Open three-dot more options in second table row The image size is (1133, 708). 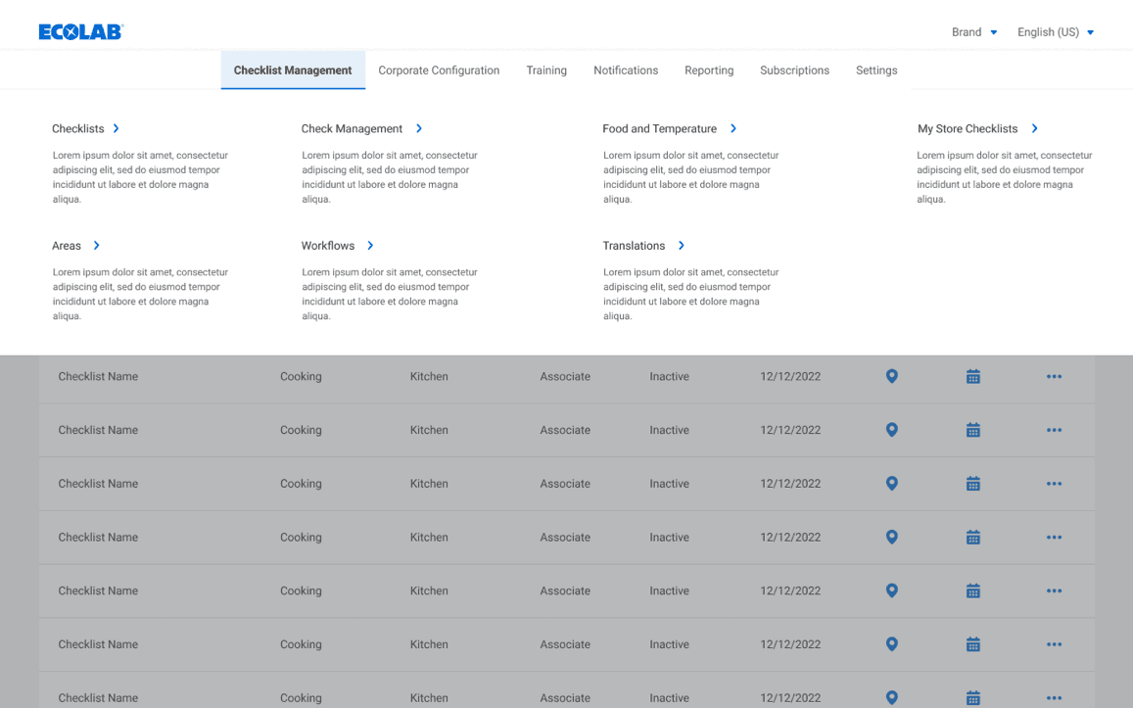1055,430
